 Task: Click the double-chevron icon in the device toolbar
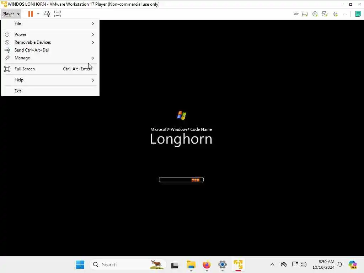(x=296, y=14)
